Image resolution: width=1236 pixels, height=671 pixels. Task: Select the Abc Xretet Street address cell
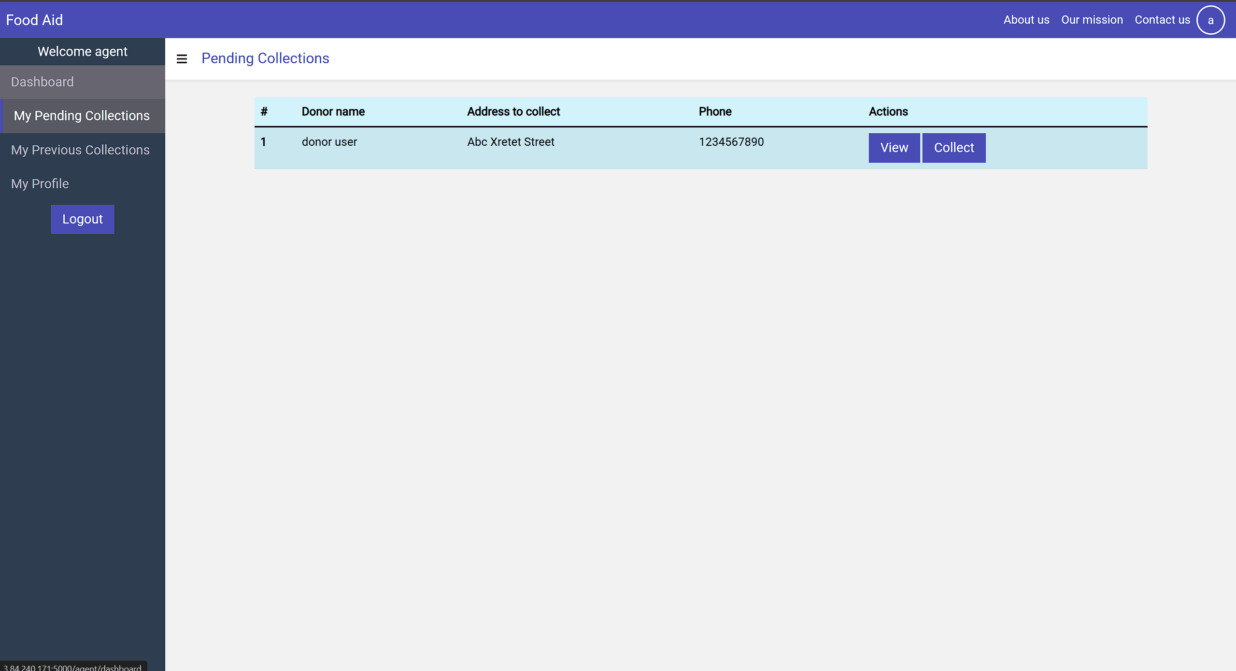(x=511, y=142)
